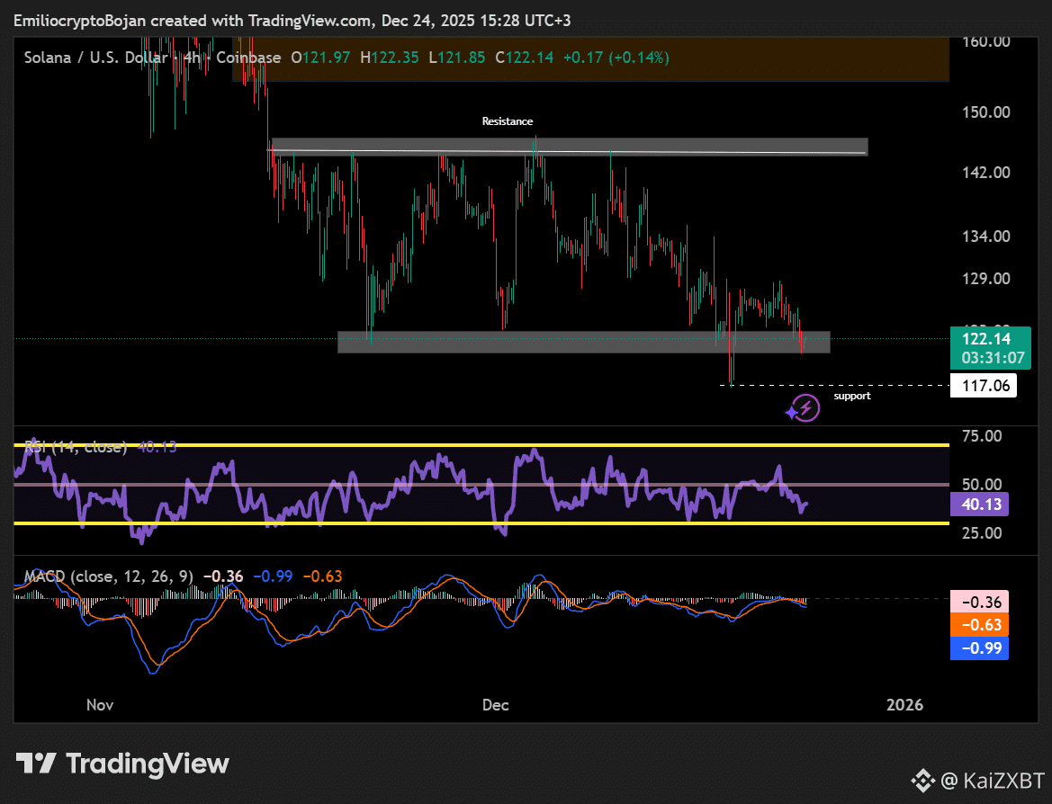
Task: Click the Nov label on time axis
Action: tap(100, 705)
